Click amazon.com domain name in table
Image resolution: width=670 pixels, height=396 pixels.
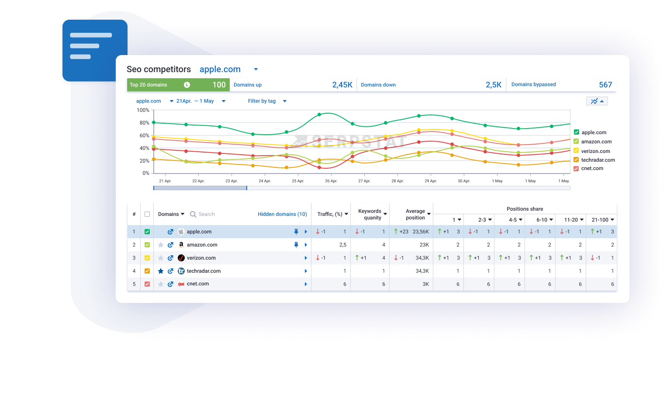coord(202,245)
